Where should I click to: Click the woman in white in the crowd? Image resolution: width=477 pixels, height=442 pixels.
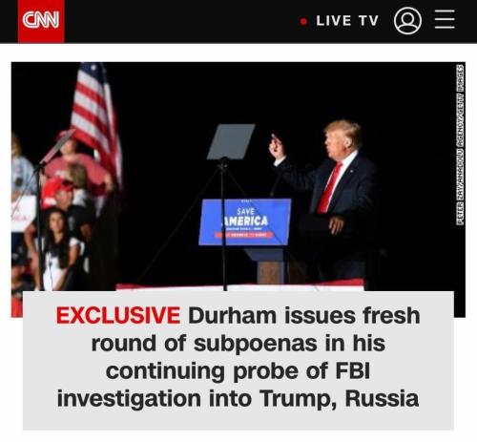coord(60,248)
